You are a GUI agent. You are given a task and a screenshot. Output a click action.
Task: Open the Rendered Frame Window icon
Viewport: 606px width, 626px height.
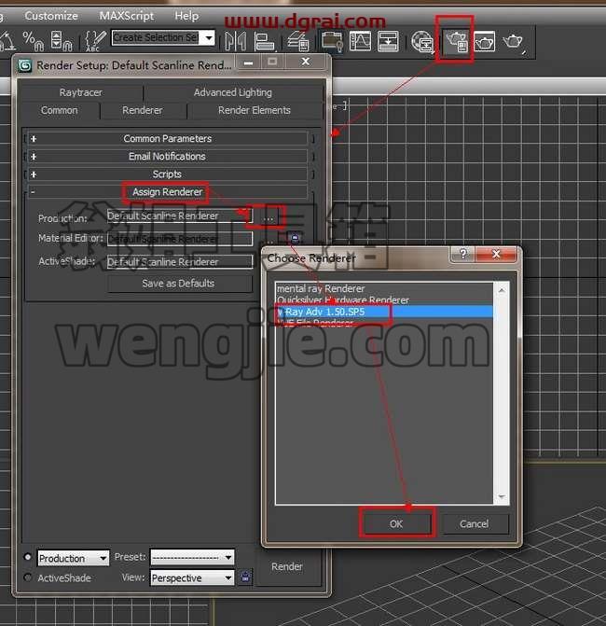(484, 41)
